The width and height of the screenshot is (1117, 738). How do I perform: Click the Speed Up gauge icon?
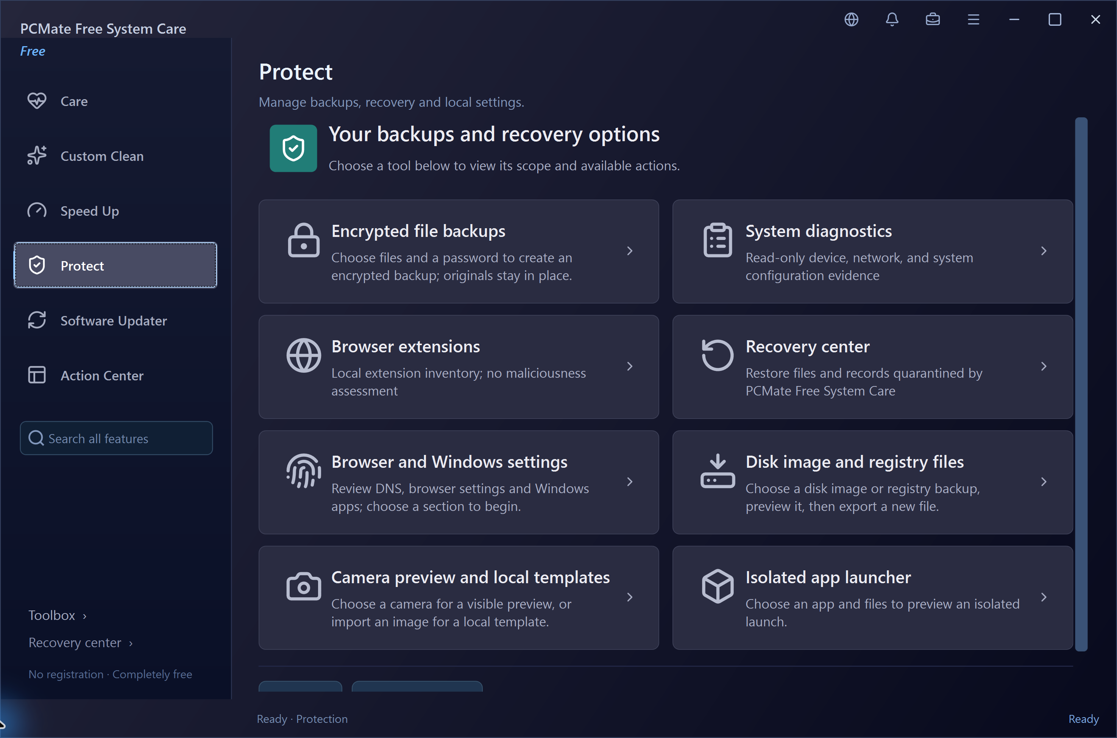coord(37,211)
